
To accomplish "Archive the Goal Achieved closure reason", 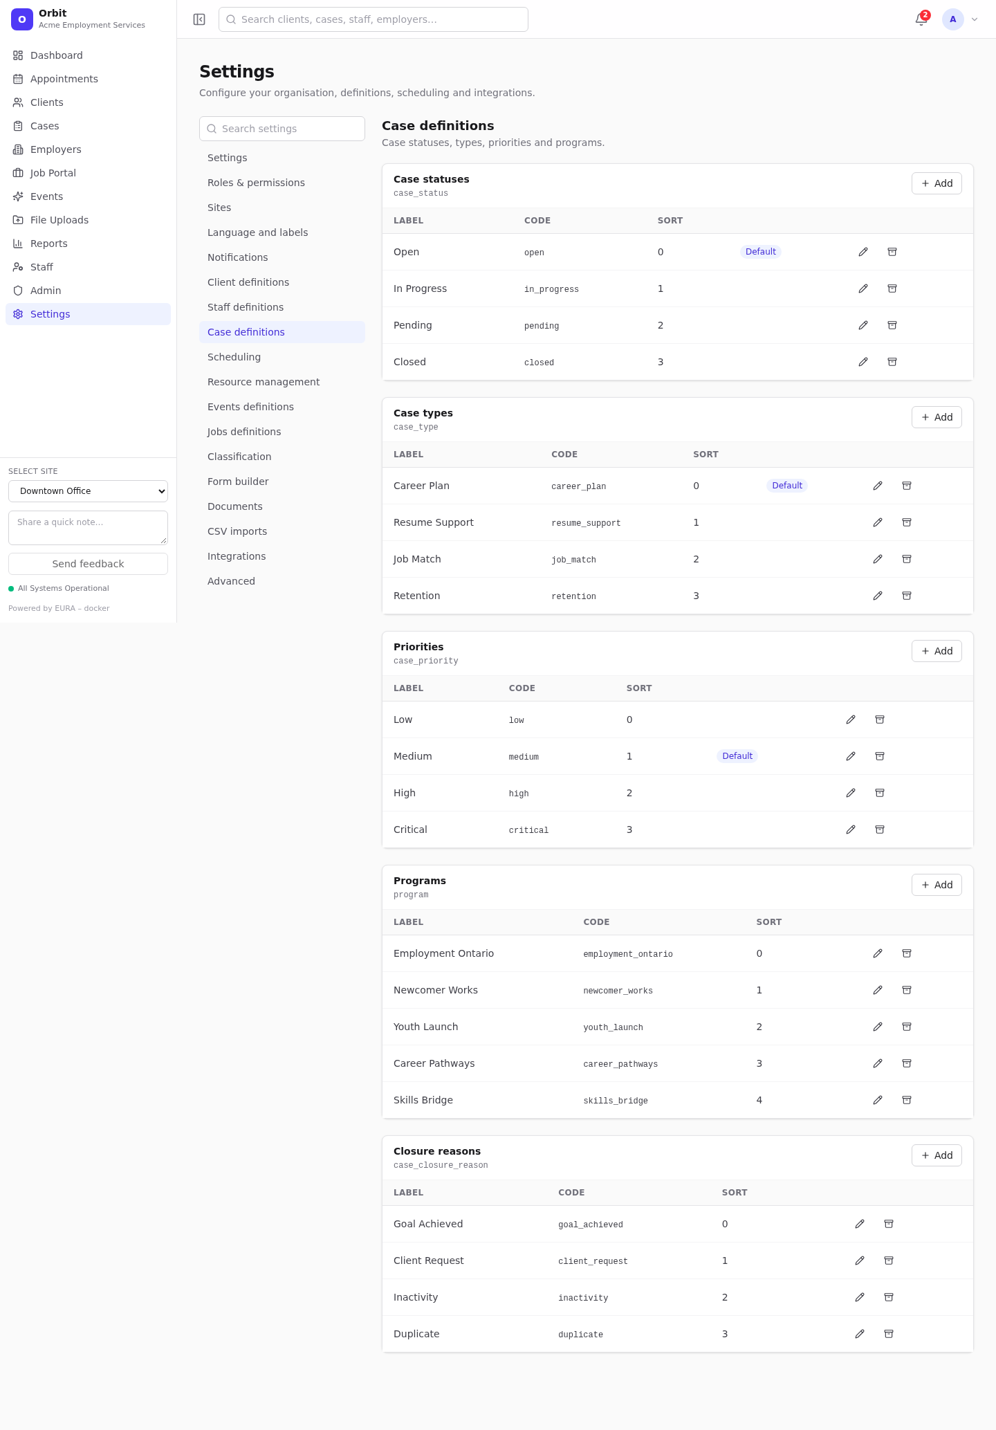I will [x=889, y=1224].
